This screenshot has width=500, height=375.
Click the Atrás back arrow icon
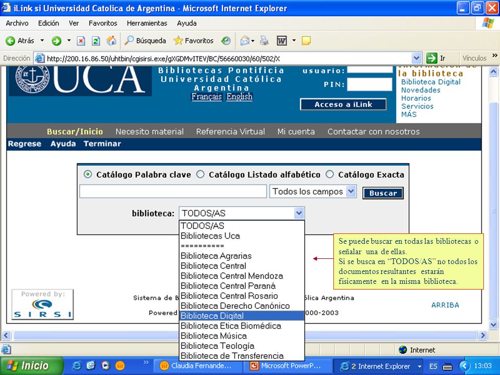pyautogui.click(x=10, y=41)
